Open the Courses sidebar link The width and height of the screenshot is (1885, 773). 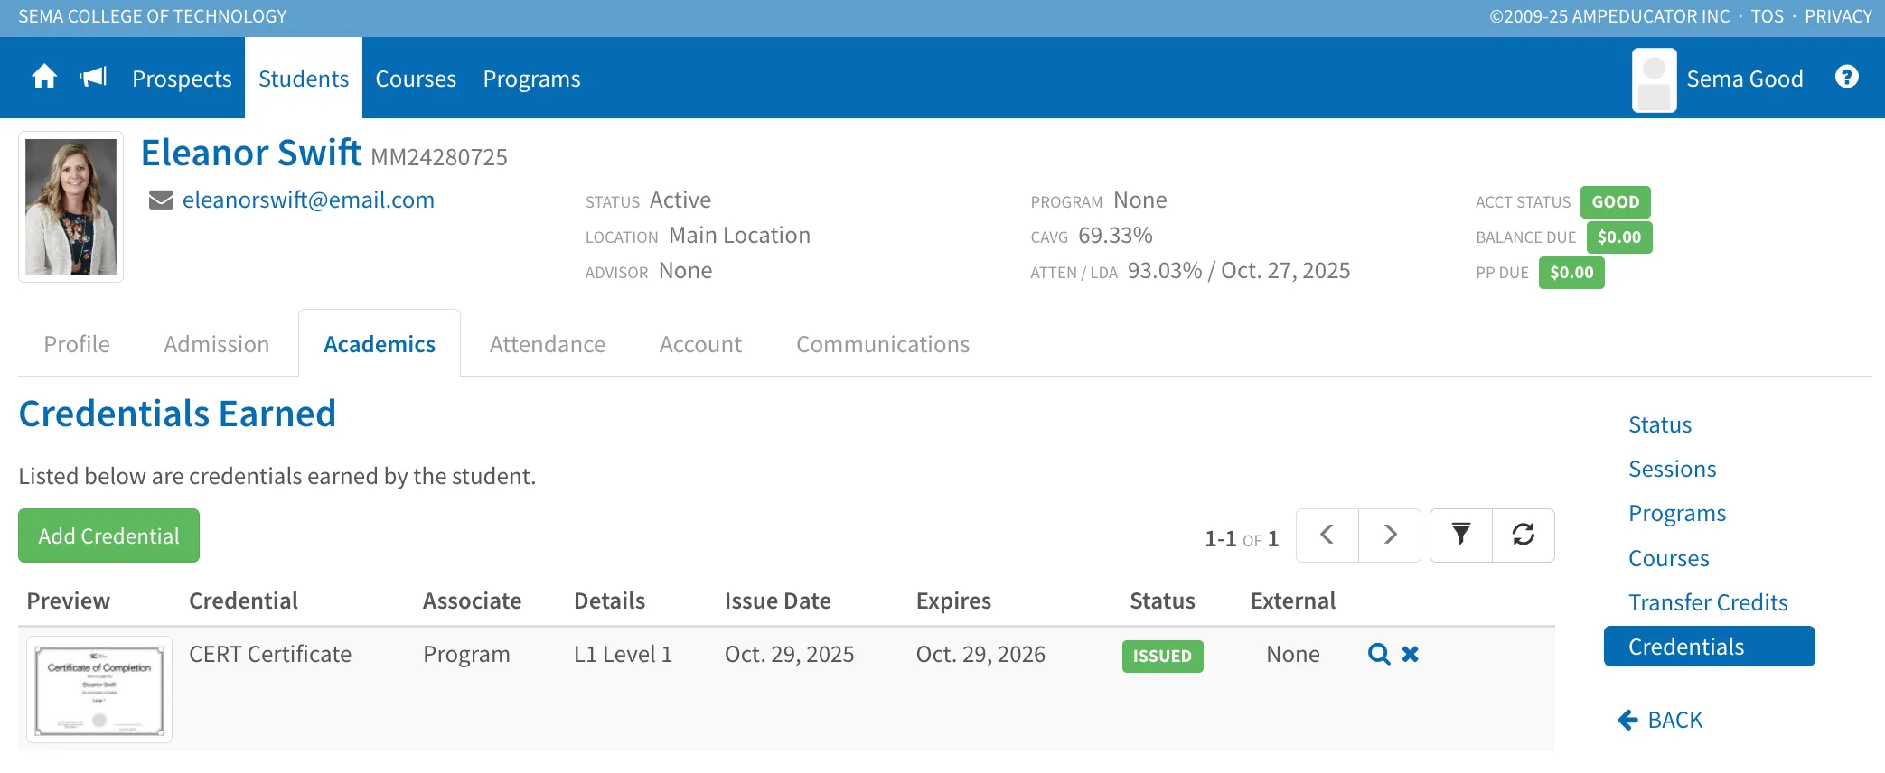click(1669, 558)
